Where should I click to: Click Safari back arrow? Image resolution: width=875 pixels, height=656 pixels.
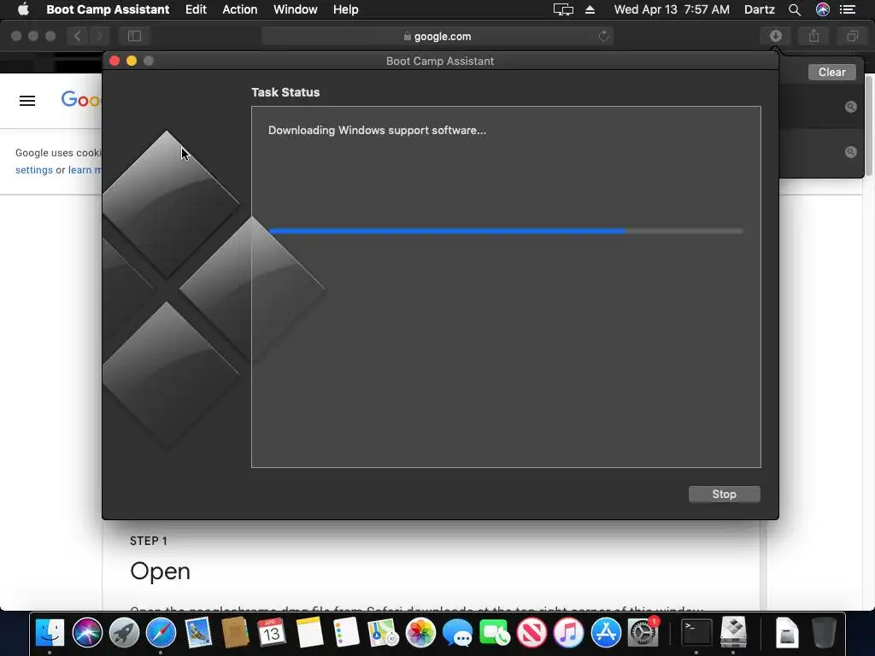click(x=78, y=36)
